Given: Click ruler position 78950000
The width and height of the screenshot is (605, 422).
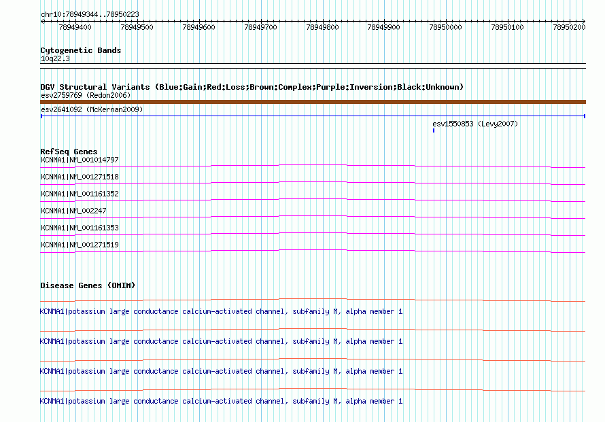Looking at the screenshot, I should pyautogui.click(x=445, y=27).
